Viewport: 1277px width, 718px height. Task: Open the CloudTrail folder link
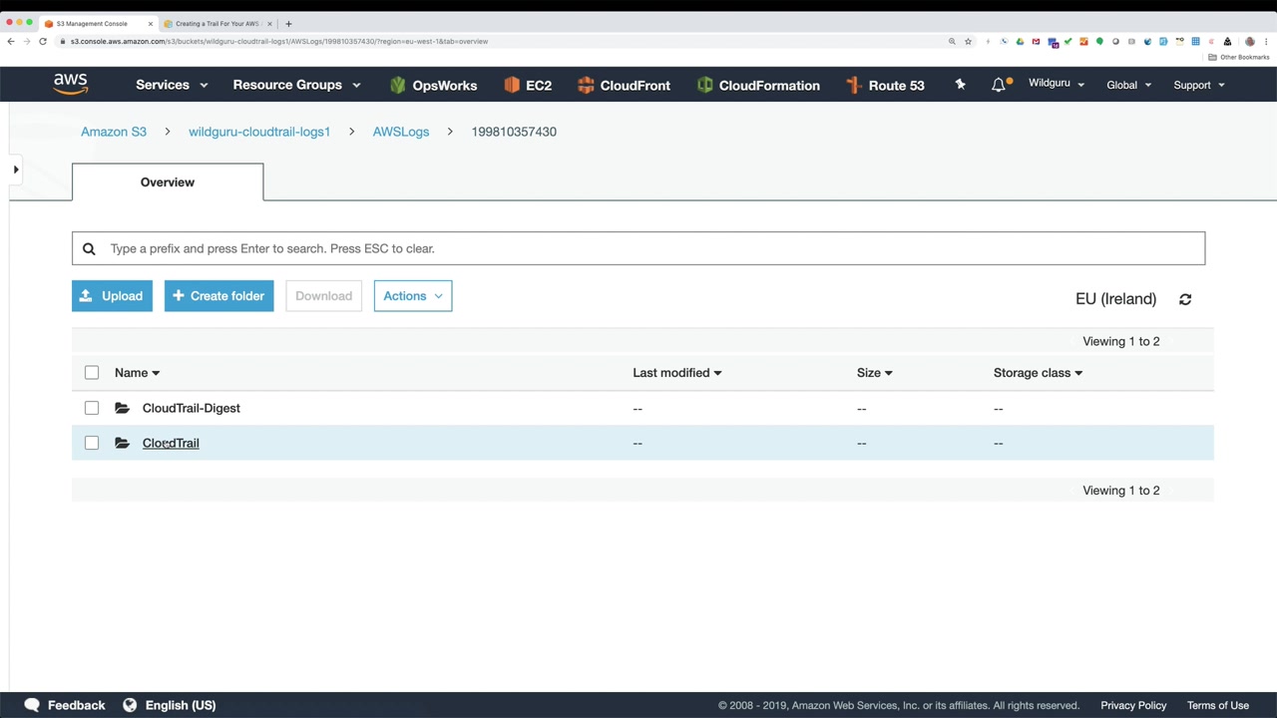click(x=171, y=443)
